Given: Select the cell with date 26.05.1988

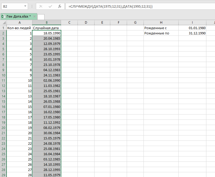Looking at the screenshot, I should 47,101.
